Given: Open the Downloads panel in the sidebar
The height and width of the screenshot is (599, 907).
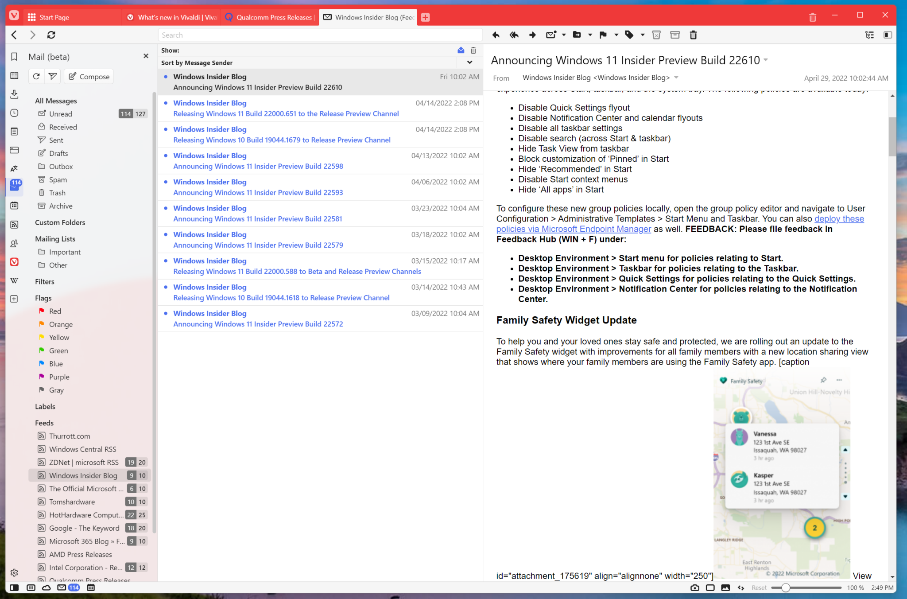Looking at the screenshot, I should pos(15,94).
